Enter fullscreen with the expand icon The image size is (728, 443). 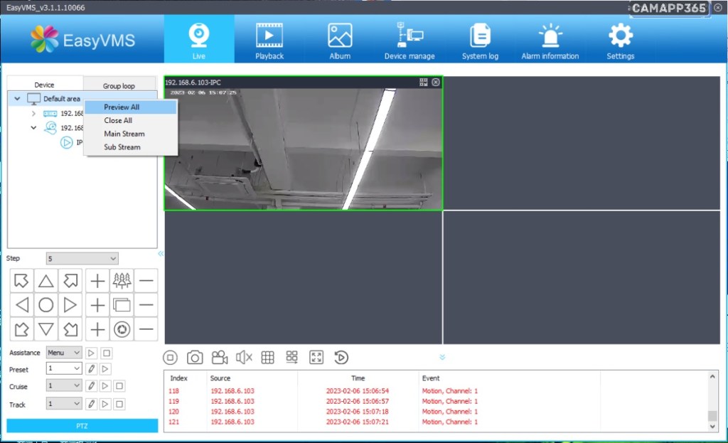pos(316,358)
